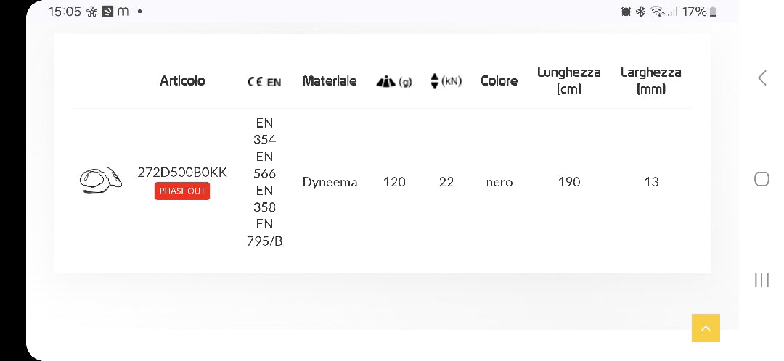This screenshot has height=361, width=784.
Task: Click the Lunghezza (cm) column header
Action: [569, 80]
